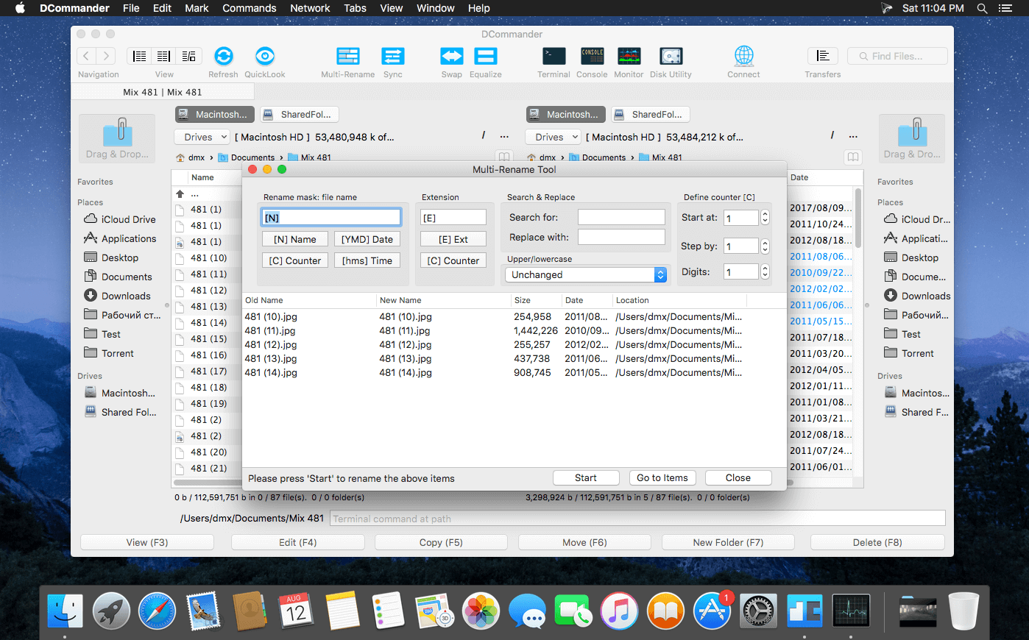Click the Start at counter stepper

765,218
